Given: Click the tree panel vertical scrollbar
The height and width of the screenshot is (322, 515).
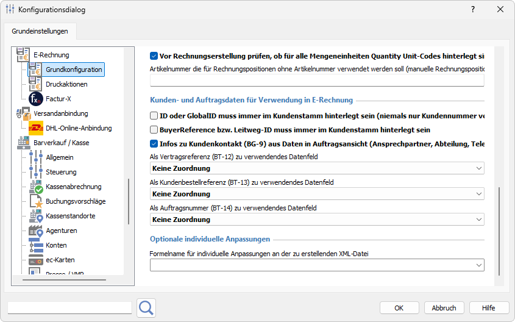Looking at the screenshot, I should (129, 201).
